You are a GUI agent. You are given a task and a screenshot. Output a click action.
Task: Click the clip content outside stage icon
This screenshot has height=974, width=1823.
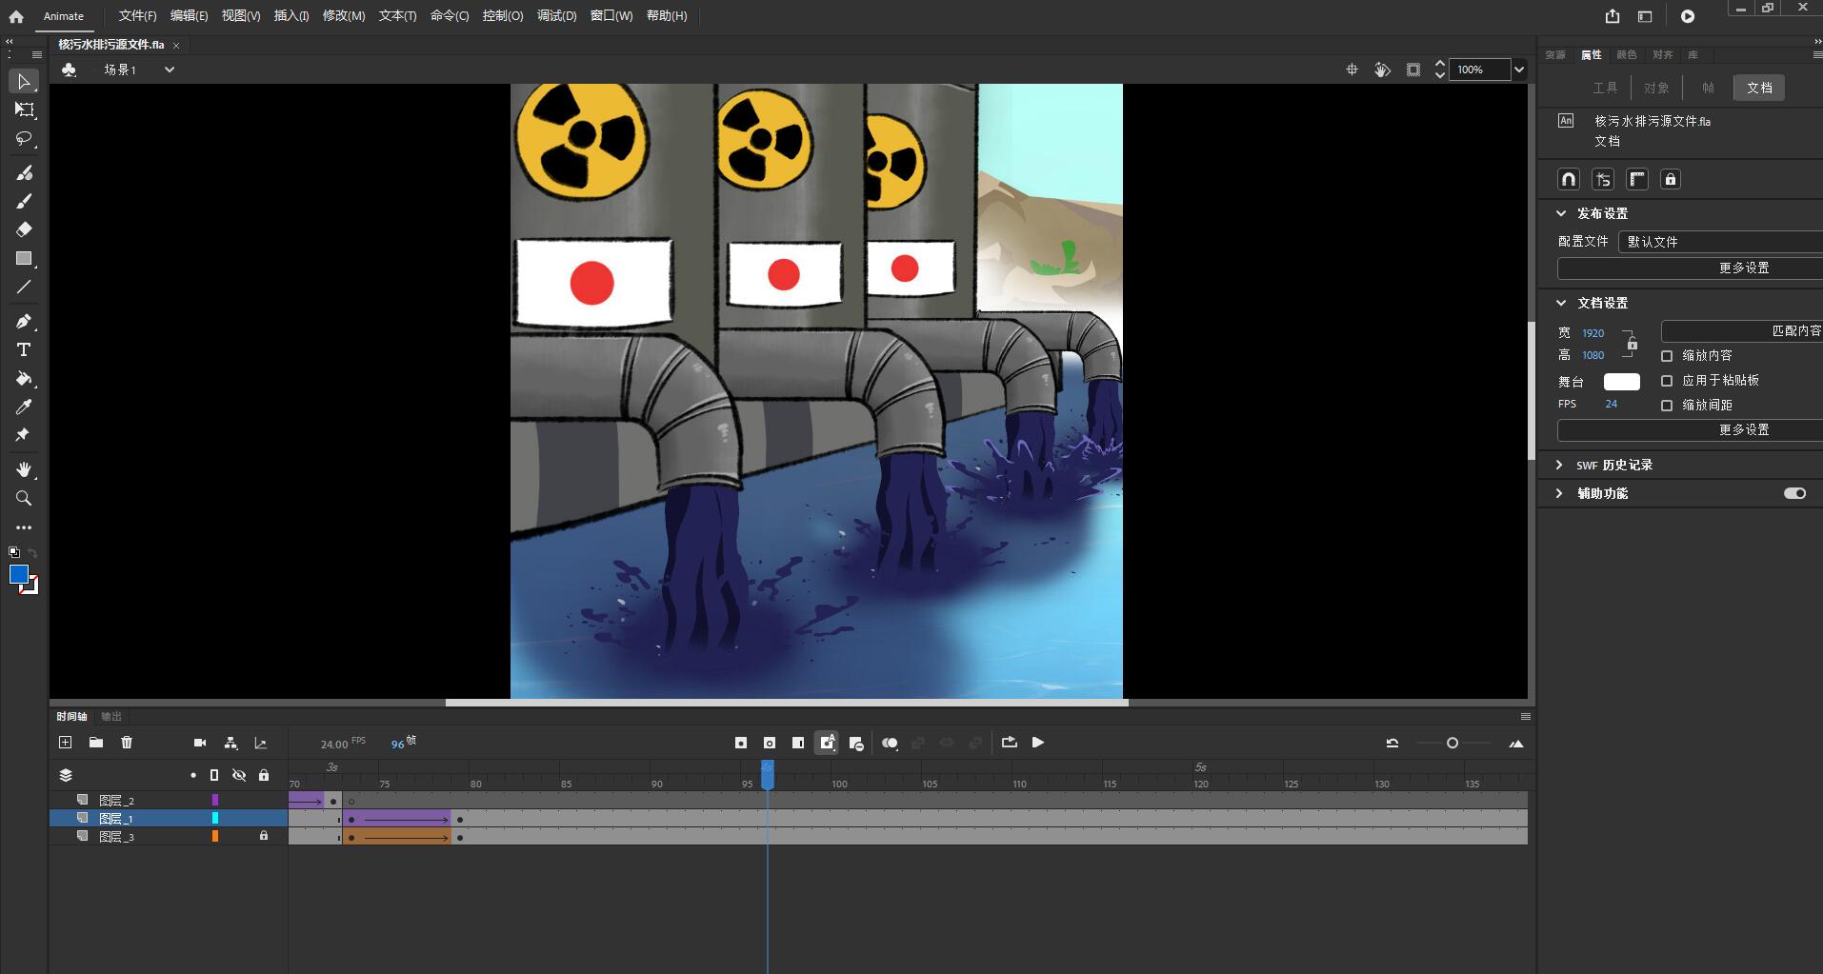pos(1413,70)
